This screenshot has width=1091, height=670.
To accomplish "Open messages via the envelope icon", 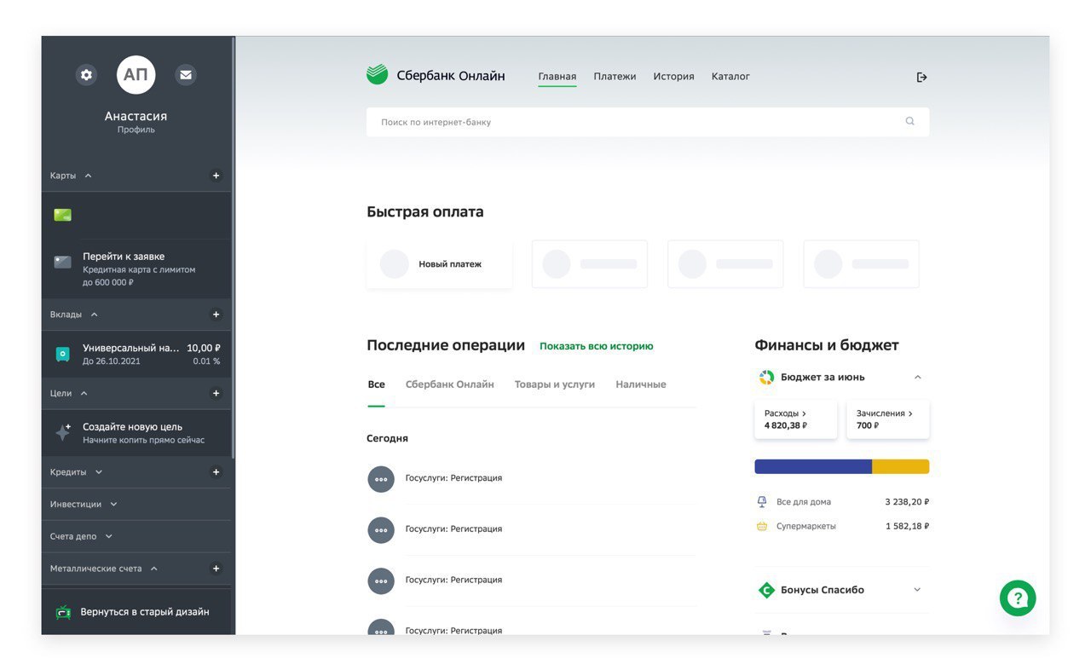I will pyautogui.click(x=185, y=75).
